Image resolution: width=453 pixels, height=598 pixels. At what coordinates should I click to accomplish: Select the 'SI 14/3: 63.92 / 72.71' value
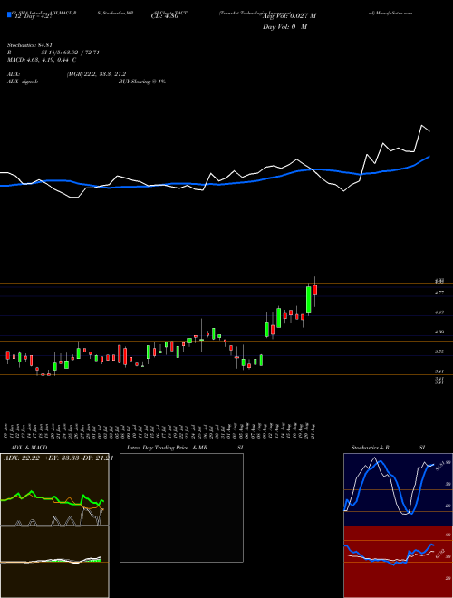[x=70, y=53]
